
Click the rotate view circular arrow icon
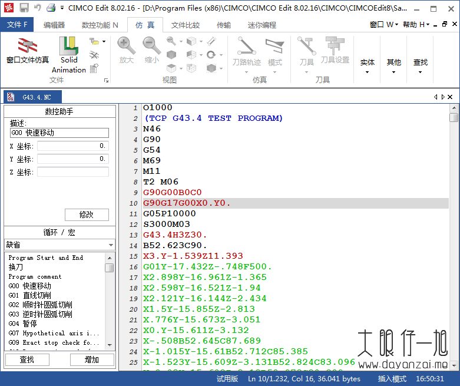211,55
